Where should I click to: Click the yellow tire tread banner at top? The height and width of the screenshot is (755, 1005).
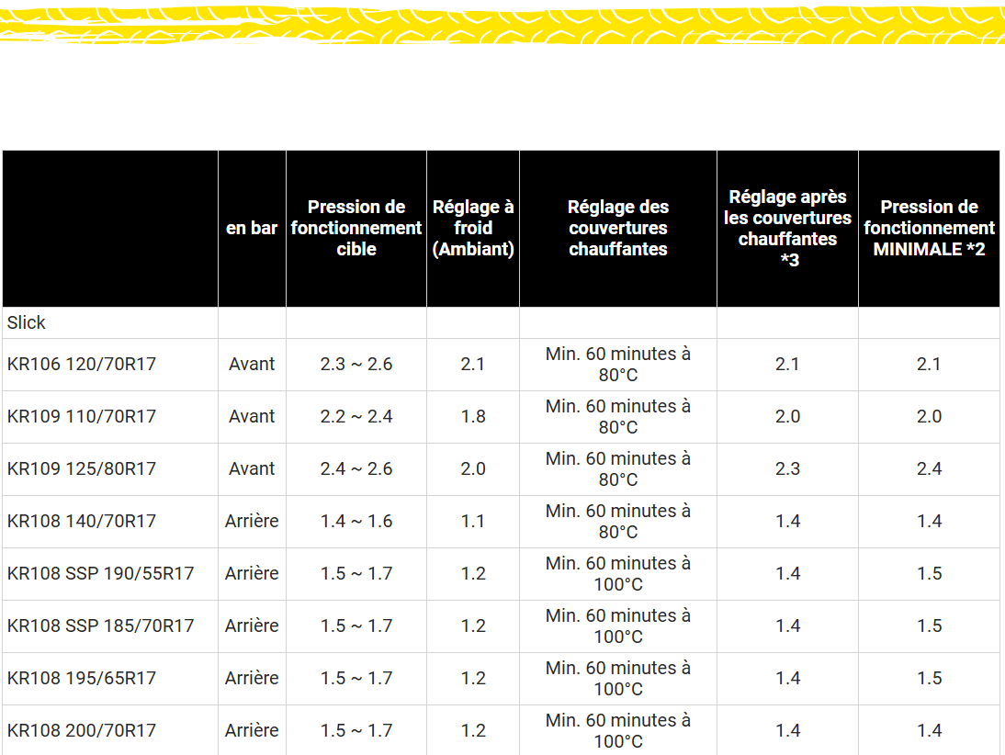click(502, 22)
